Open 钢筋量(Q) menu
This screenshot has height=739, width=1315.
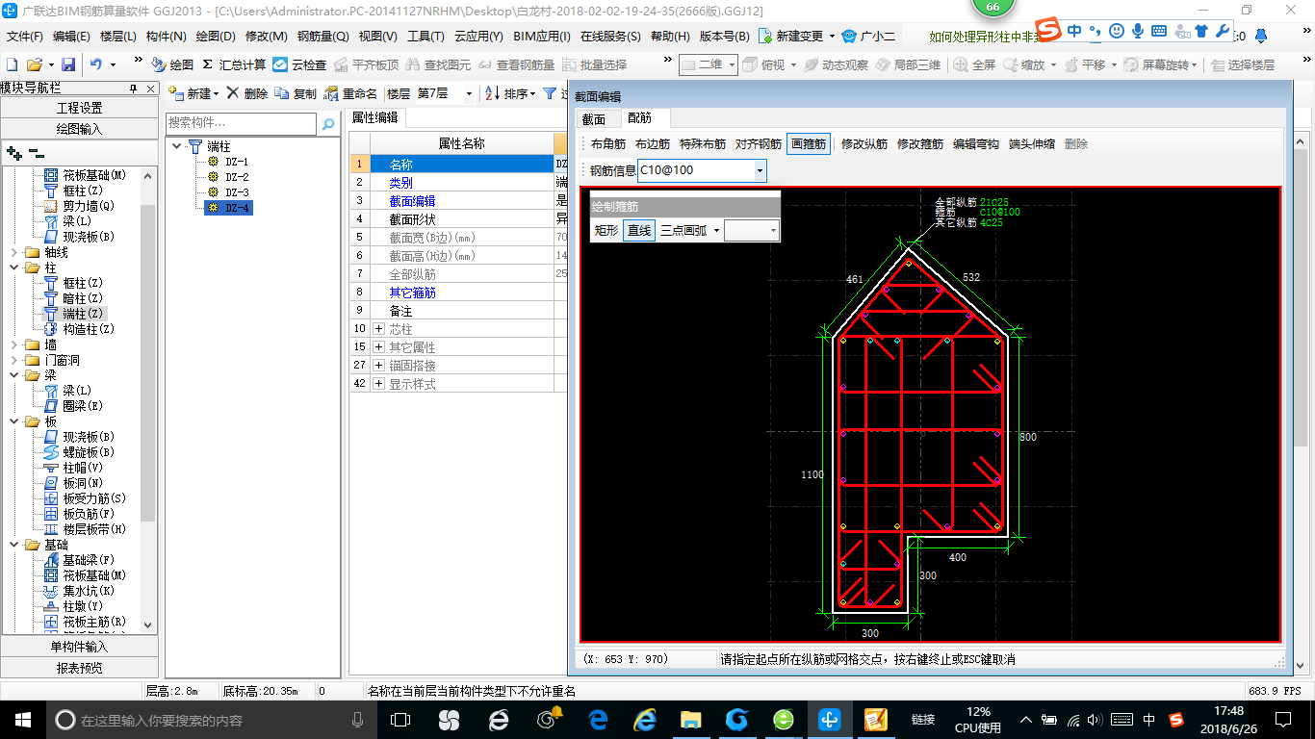(x=322, y=37)
